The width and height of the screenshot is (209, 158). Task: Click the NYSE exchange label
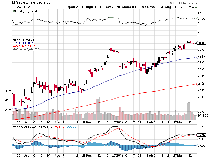[50, 3]
